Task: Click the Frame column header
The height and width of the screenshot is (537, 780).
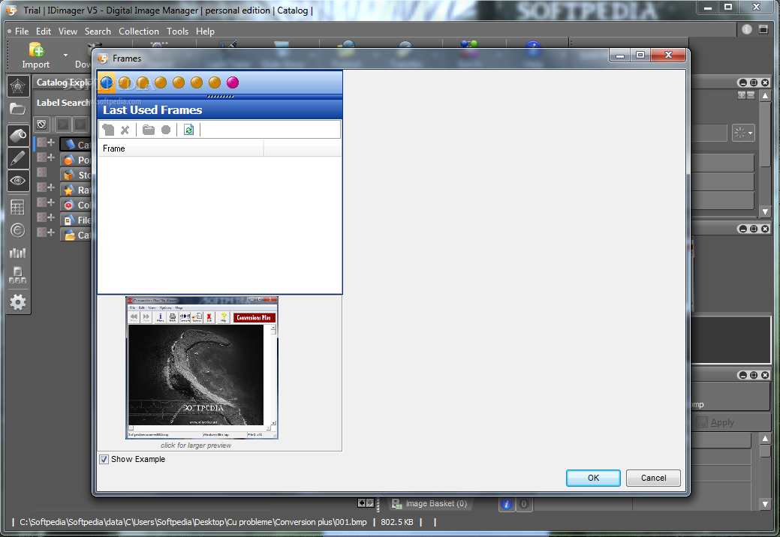Action: tap(181, 148)
